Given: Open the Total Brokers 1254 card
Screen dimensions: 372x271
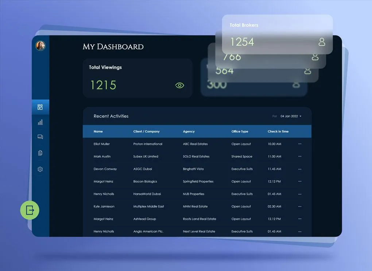Looking at the screenshot, I should coord(277,35).
